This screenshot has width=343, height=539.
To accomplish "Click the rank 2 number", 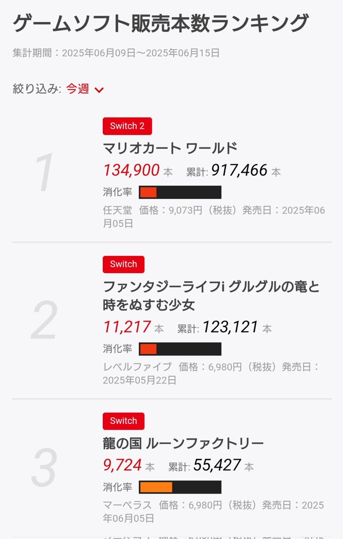I will [x=44, y=319].
